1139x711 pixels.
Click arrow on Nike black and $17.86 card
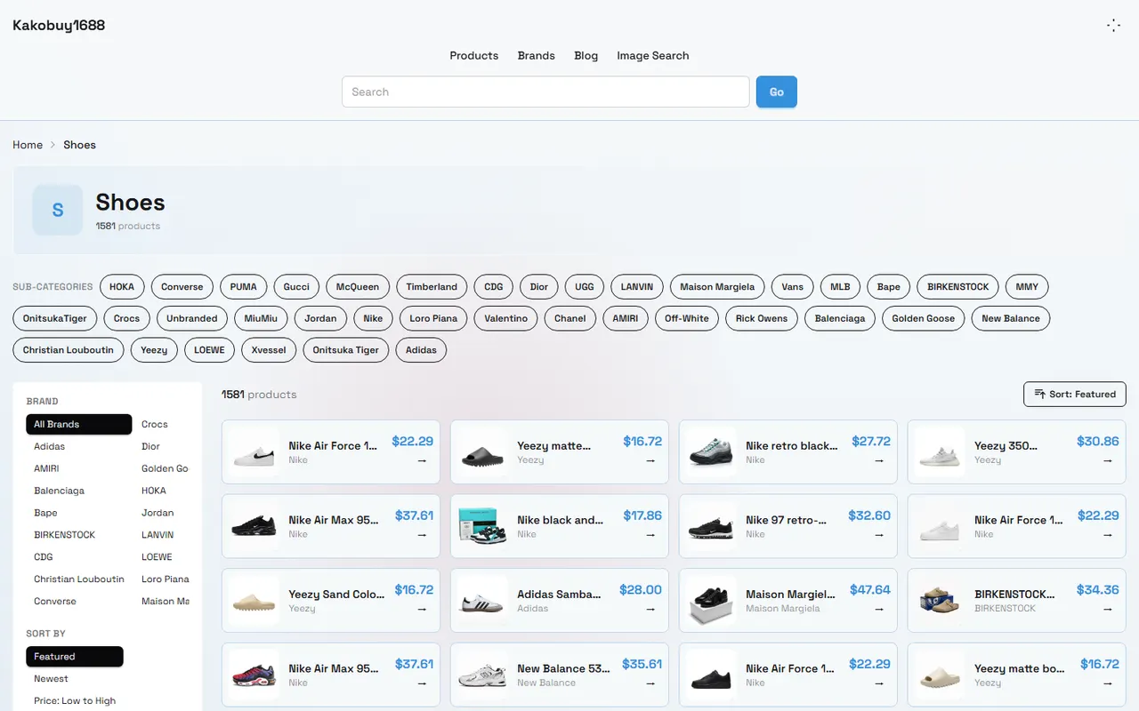pos(650,535)
